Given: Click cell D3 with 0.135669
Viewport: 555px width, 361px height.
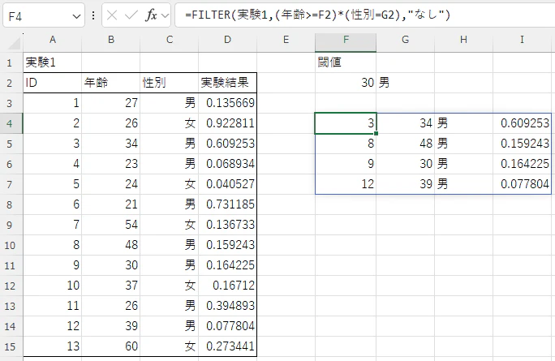Looking at the screenshot, I should click(x=227, y=103).
